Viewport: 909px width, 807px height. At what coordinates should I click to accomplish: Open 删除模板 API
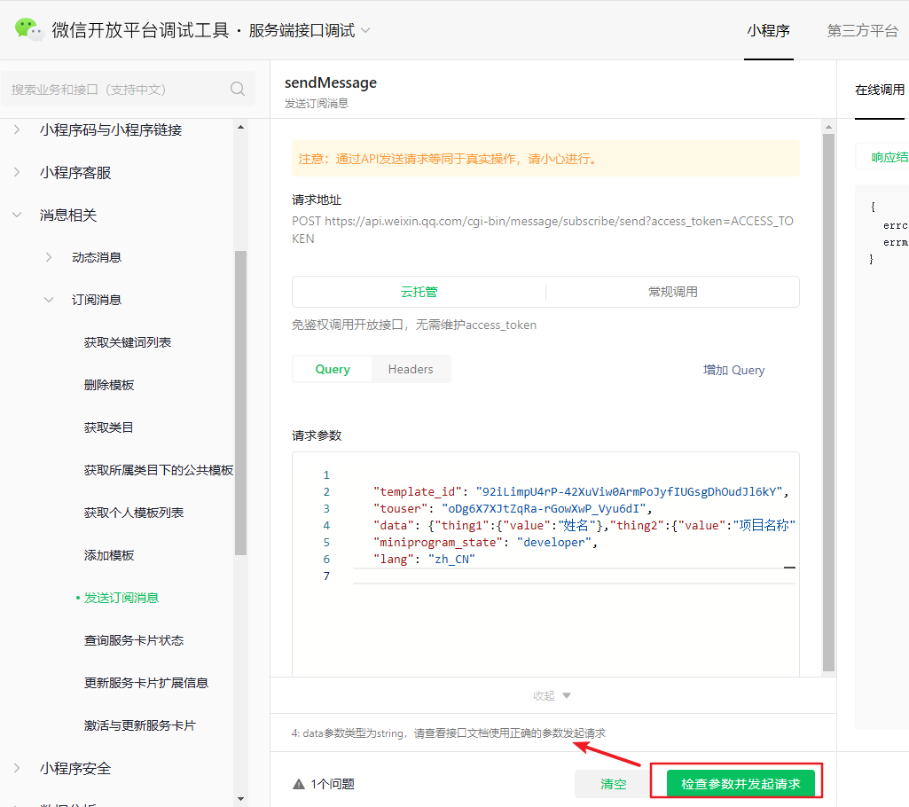(109, 385)
